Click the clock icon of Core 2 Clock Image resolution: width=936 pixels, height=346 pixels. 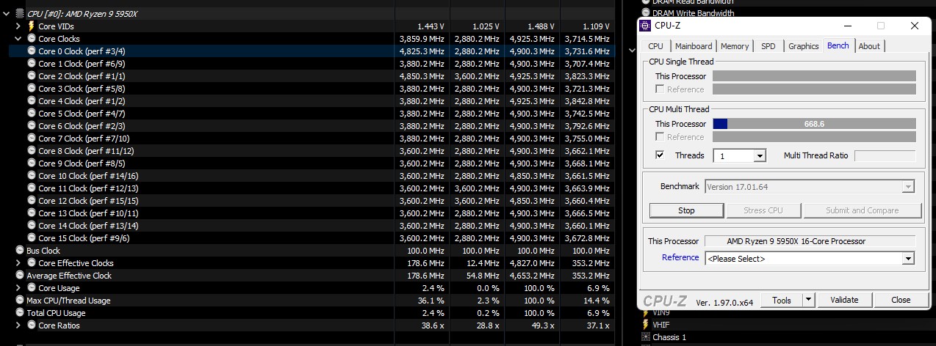click(32, 76)
